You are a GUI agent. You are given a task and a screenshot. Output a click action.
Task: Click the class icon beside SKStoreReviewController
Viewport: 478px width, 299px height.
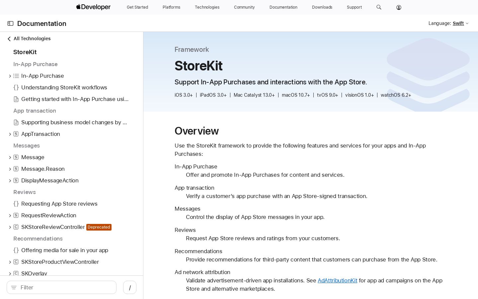(x=16, y=227)
